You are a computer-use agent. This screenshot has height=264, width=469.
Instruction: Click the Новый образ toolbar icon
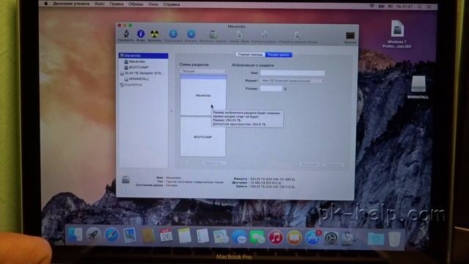240,34
